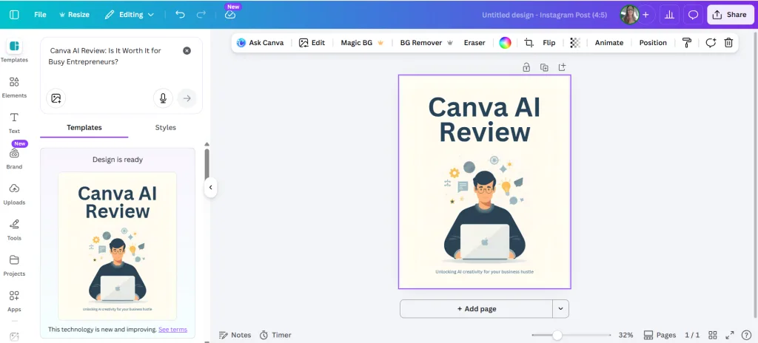Toggle the sidebar panel icon in header

15,15
